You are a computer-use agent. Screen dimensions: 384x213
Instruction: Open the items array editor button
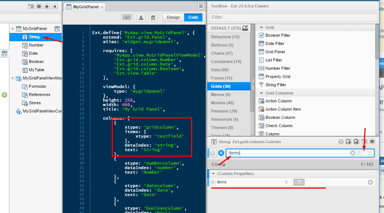point(299,182)
